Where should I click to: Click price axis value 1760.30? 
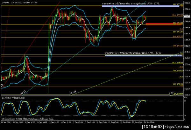[187, 34]
